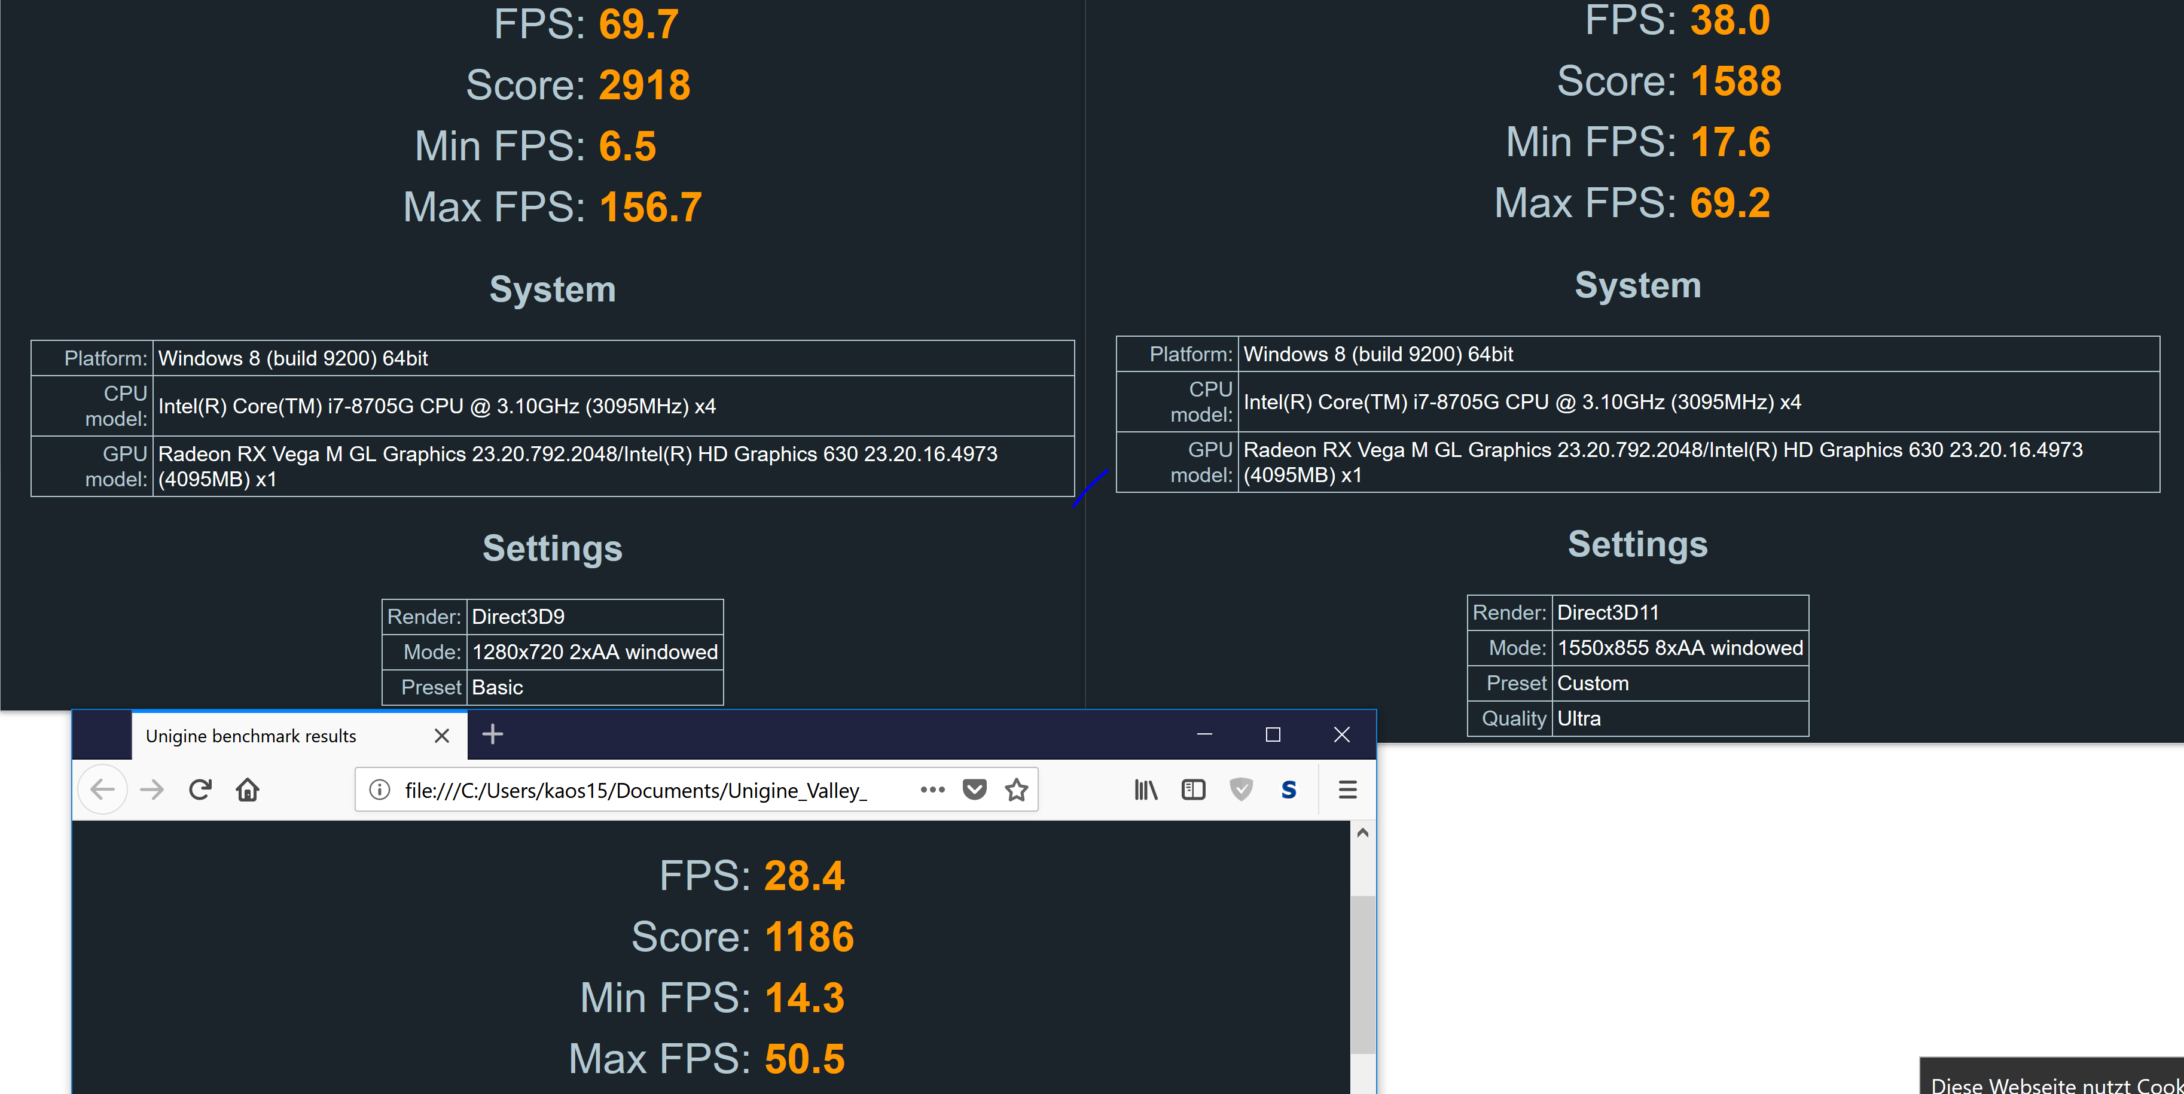Open the Firefox Library icon

point(1145,790)
